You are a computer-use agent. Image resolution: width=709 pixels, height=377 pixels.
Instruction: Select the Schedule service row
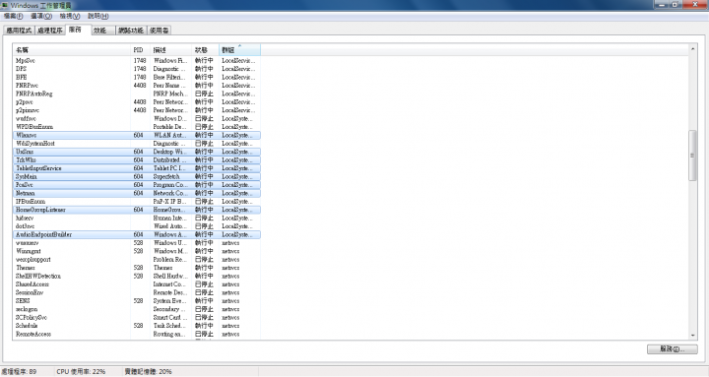(x=137, y=326)
